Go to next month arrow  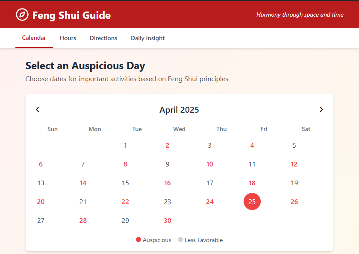point(321,110)
